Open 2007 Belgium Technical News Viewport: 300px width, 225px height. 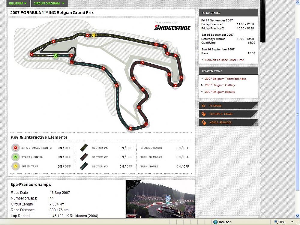tap(226, 79)
